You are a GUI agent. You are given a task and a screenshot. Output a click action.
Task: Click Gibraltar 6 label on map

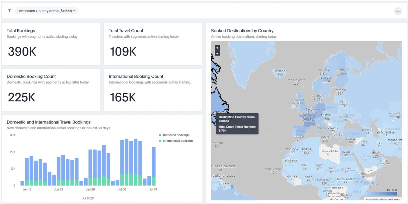298,138
